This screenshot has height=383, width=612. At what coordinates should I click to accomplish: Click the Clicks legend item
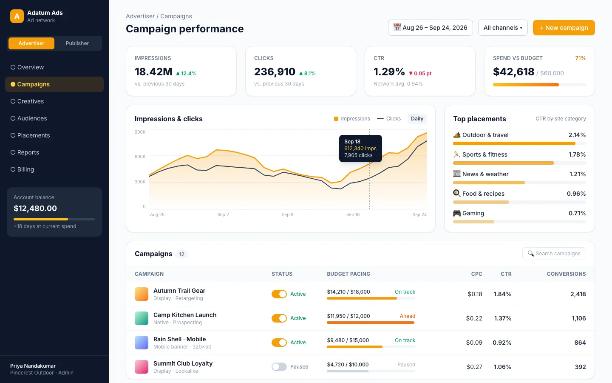389,119
